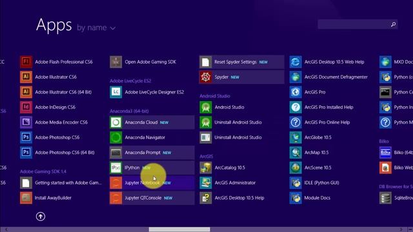Click Reset Spyder Settings icon
Viewport: 413px width, 232px height.
point(206,62)
